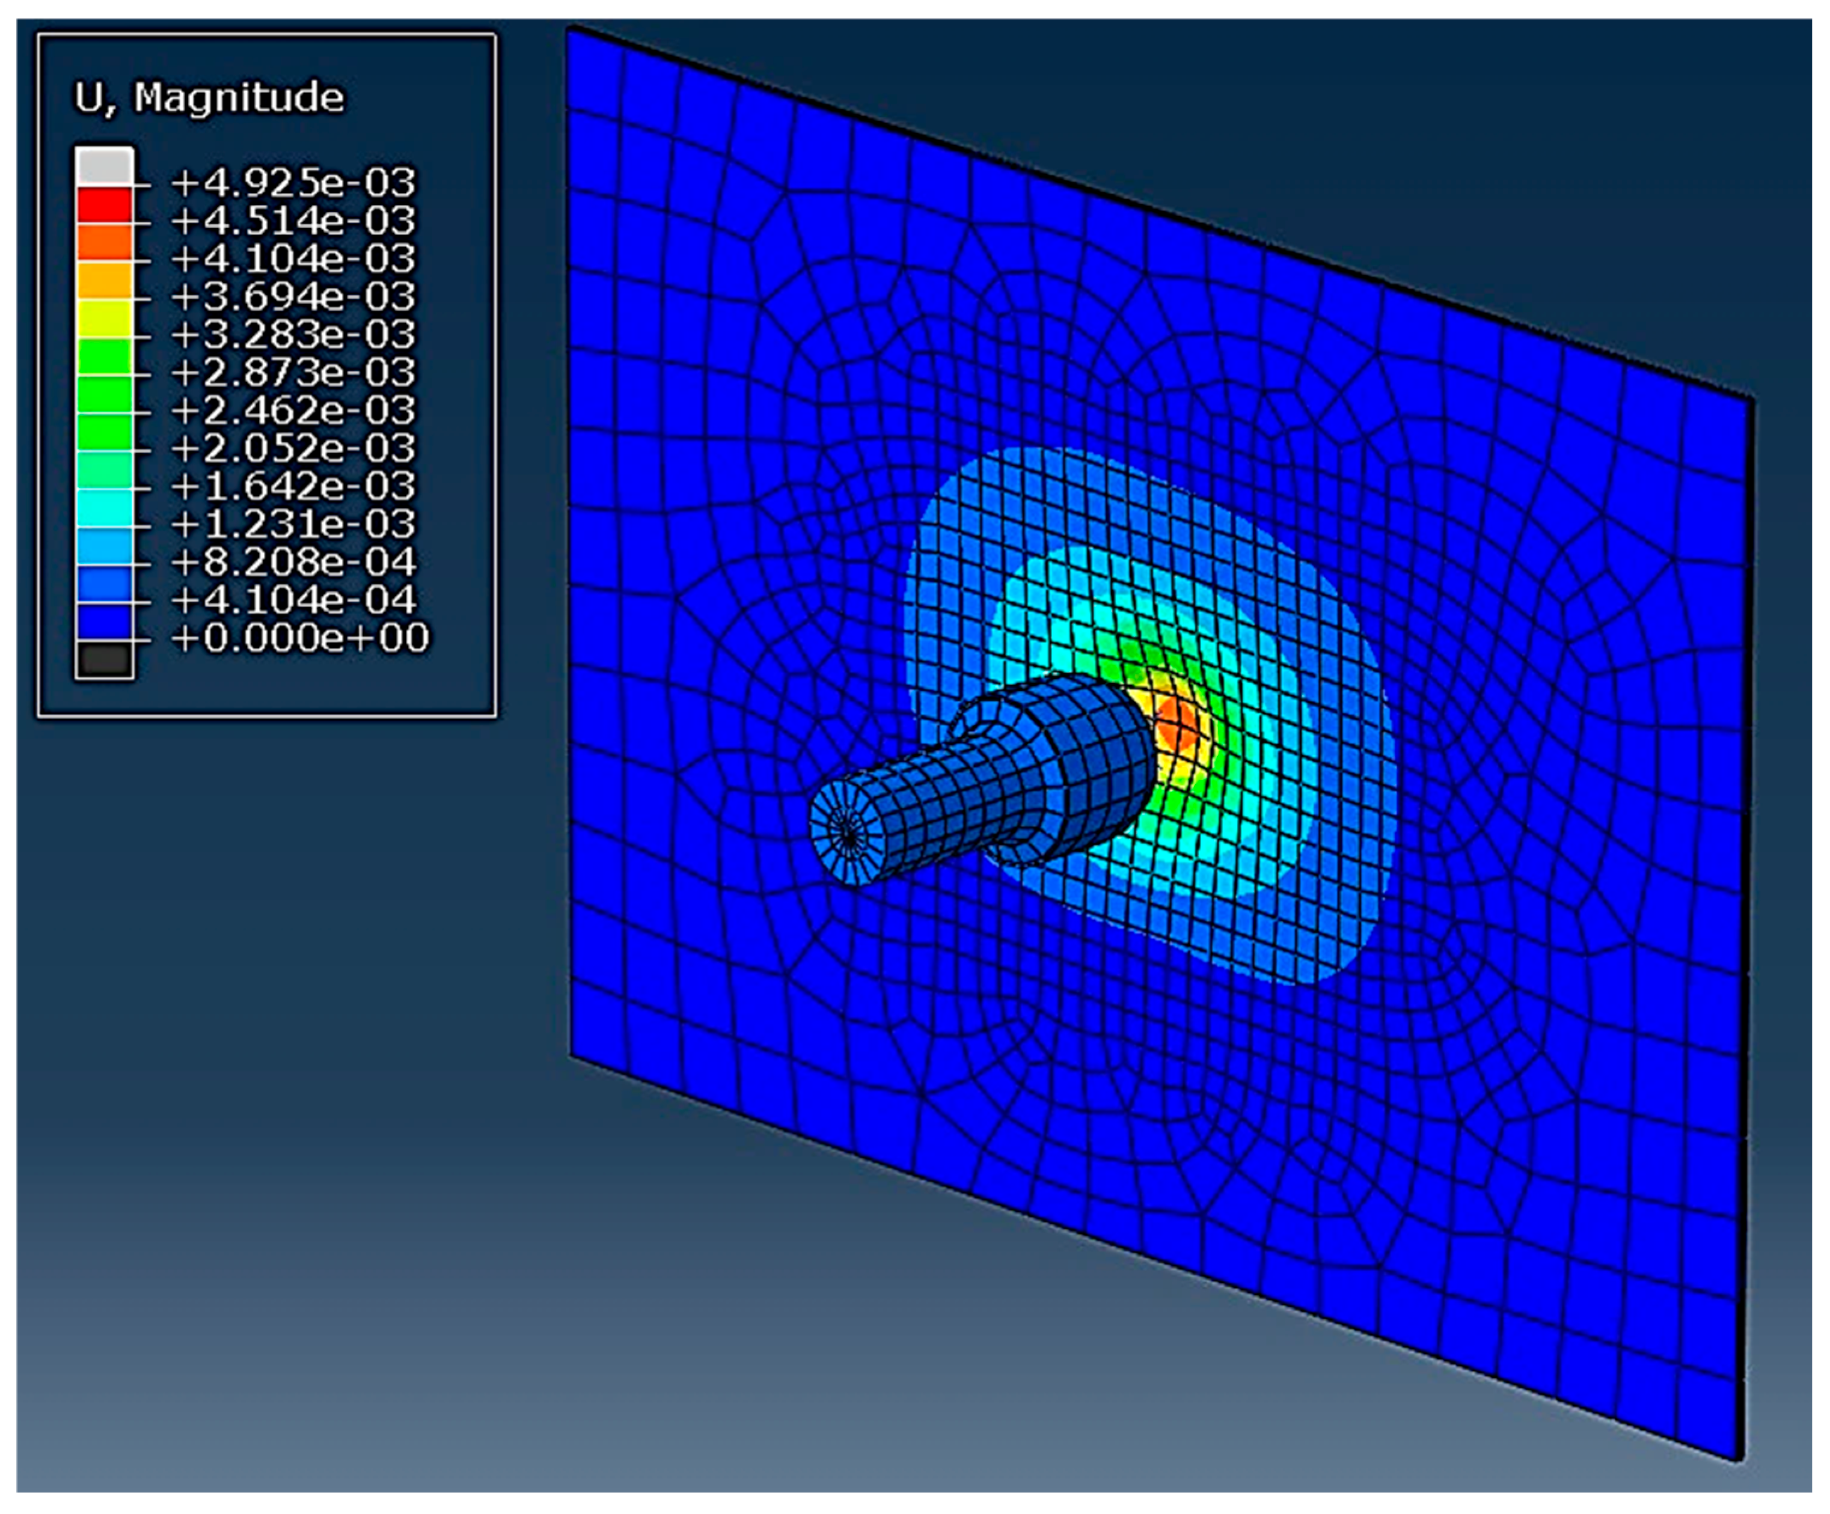1830x1514 pixels.
Task: Click the cyan legend color swatch
Action: pyautogui.click(x=105, y=507)
